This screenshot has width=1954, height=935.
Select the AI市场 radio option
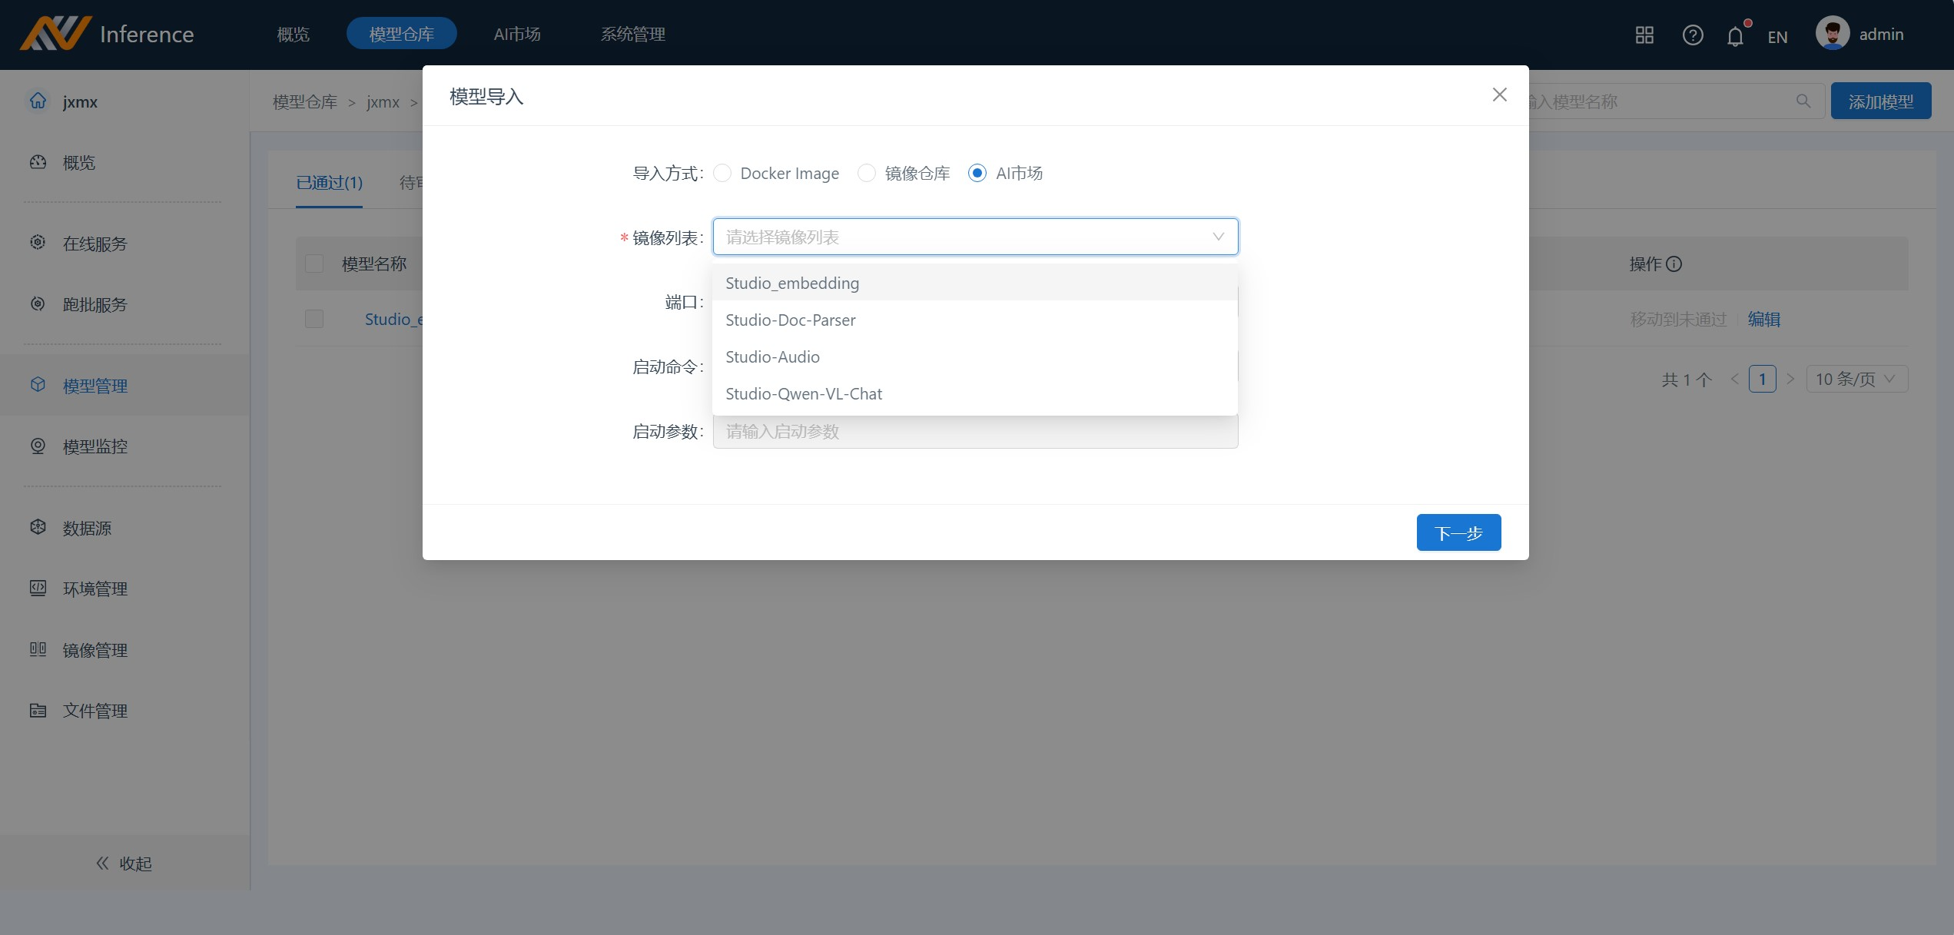tap(977, 174)
